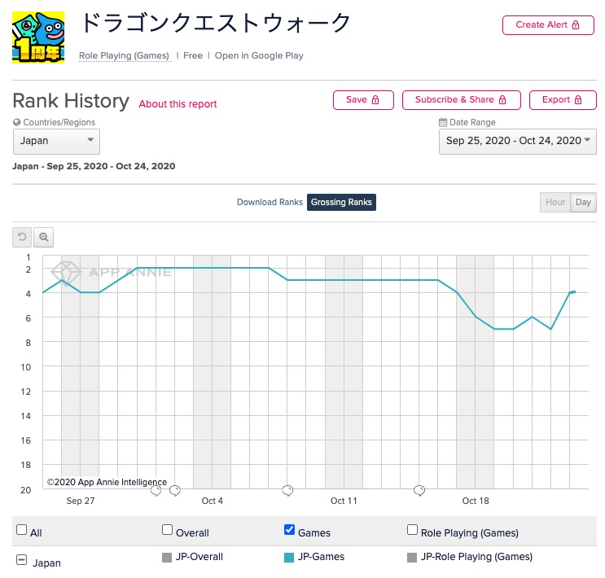Click the globe icon beside Countries/Regions

16,122
